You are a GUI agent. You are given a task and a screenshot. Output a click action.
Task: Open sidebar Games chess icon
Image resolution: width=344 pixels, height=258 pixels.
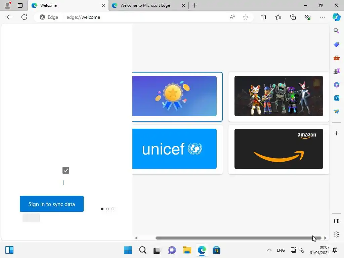coord(336,71)
